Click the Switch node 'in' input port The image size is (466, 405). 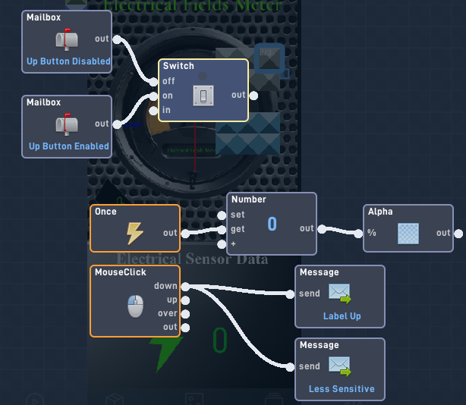coord(153,111)
